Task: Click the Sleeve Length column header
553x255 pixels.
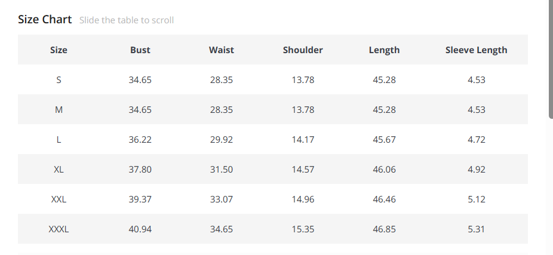Action: click(476, 50)
